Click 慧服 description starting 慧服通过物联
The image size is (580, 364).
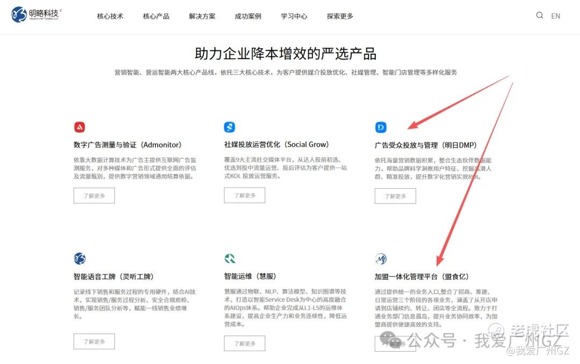(x=286, y=308)
